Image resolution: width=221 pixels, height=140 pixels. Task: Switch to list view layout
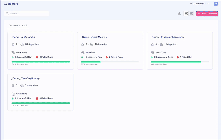pyautogui.click(x=186, y=14)
